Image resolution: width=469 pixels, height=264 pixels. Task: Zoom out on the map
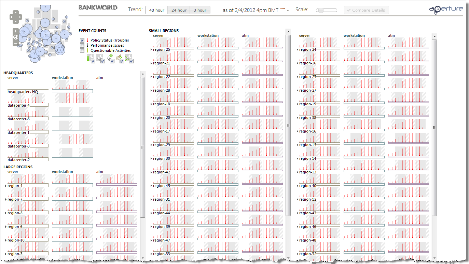pos(16,43)
